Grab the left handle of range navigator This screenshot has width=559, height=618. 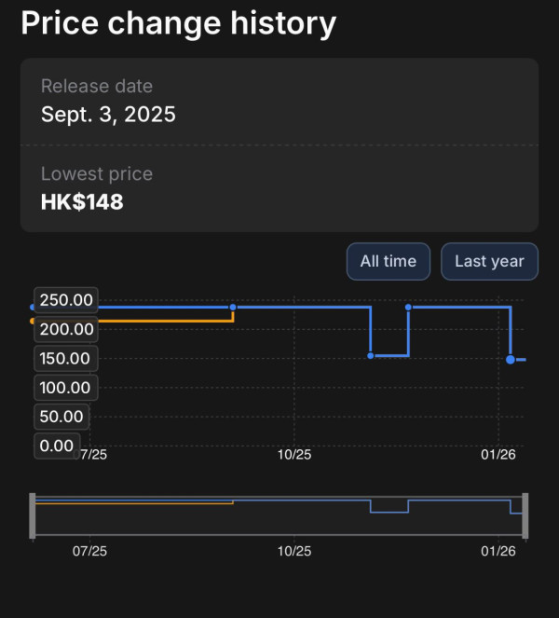33,515
